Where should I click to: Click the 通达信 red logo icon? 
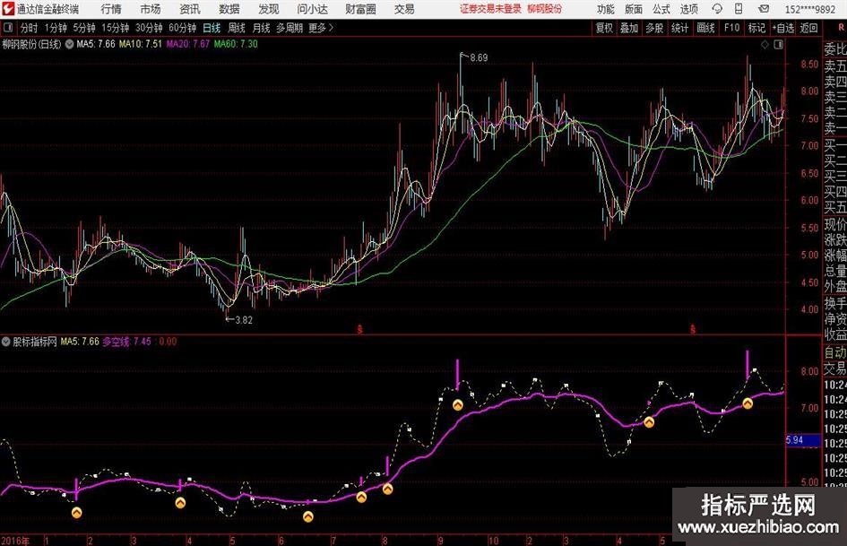7,9
